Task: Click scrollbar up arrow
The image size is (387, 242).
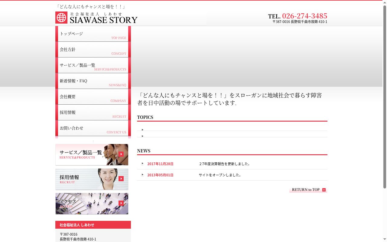Action: [385, 2]
